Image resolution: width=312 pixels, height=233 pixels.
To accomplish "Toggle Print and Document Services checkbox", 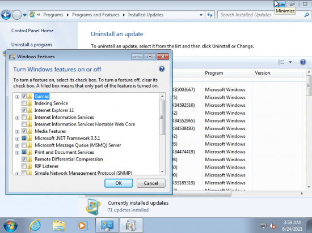I will pyautogui.click(x=24, y=152).
